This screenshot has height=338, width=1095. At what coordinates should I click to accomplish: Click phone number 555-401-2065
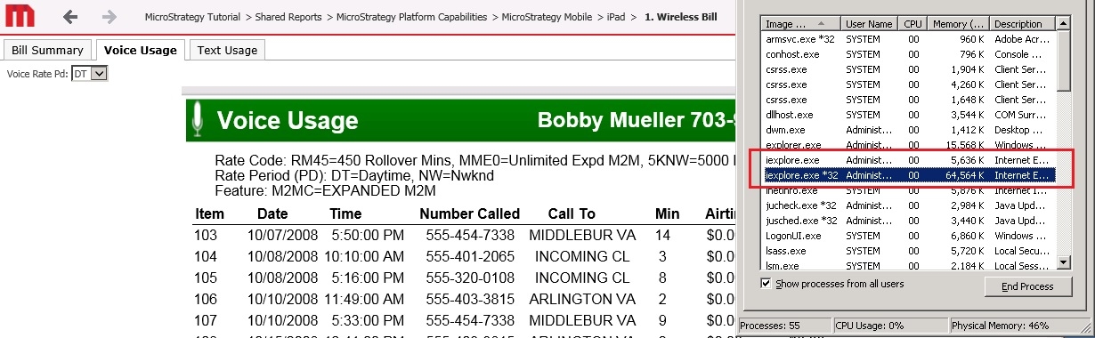470,256
